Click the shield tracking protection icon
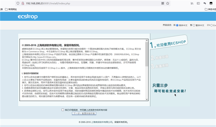216x127 pixels. click(18, 3)
